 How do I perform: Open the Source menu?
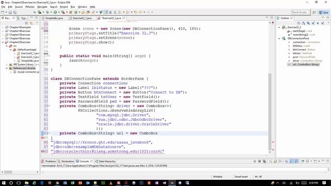click(x=19, y=7)
